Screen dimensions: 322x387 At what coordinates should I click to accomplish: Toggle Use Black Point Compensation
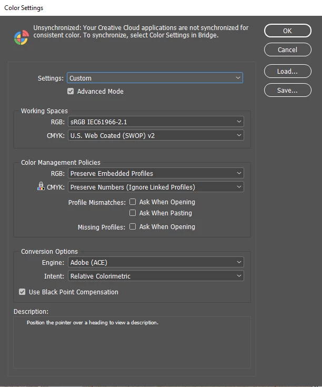[22, 292]
